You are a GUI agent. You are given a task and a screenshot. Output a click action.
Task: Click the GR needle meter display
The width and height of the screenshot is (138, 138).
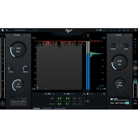pyautogui.click(x=18, y=101)
